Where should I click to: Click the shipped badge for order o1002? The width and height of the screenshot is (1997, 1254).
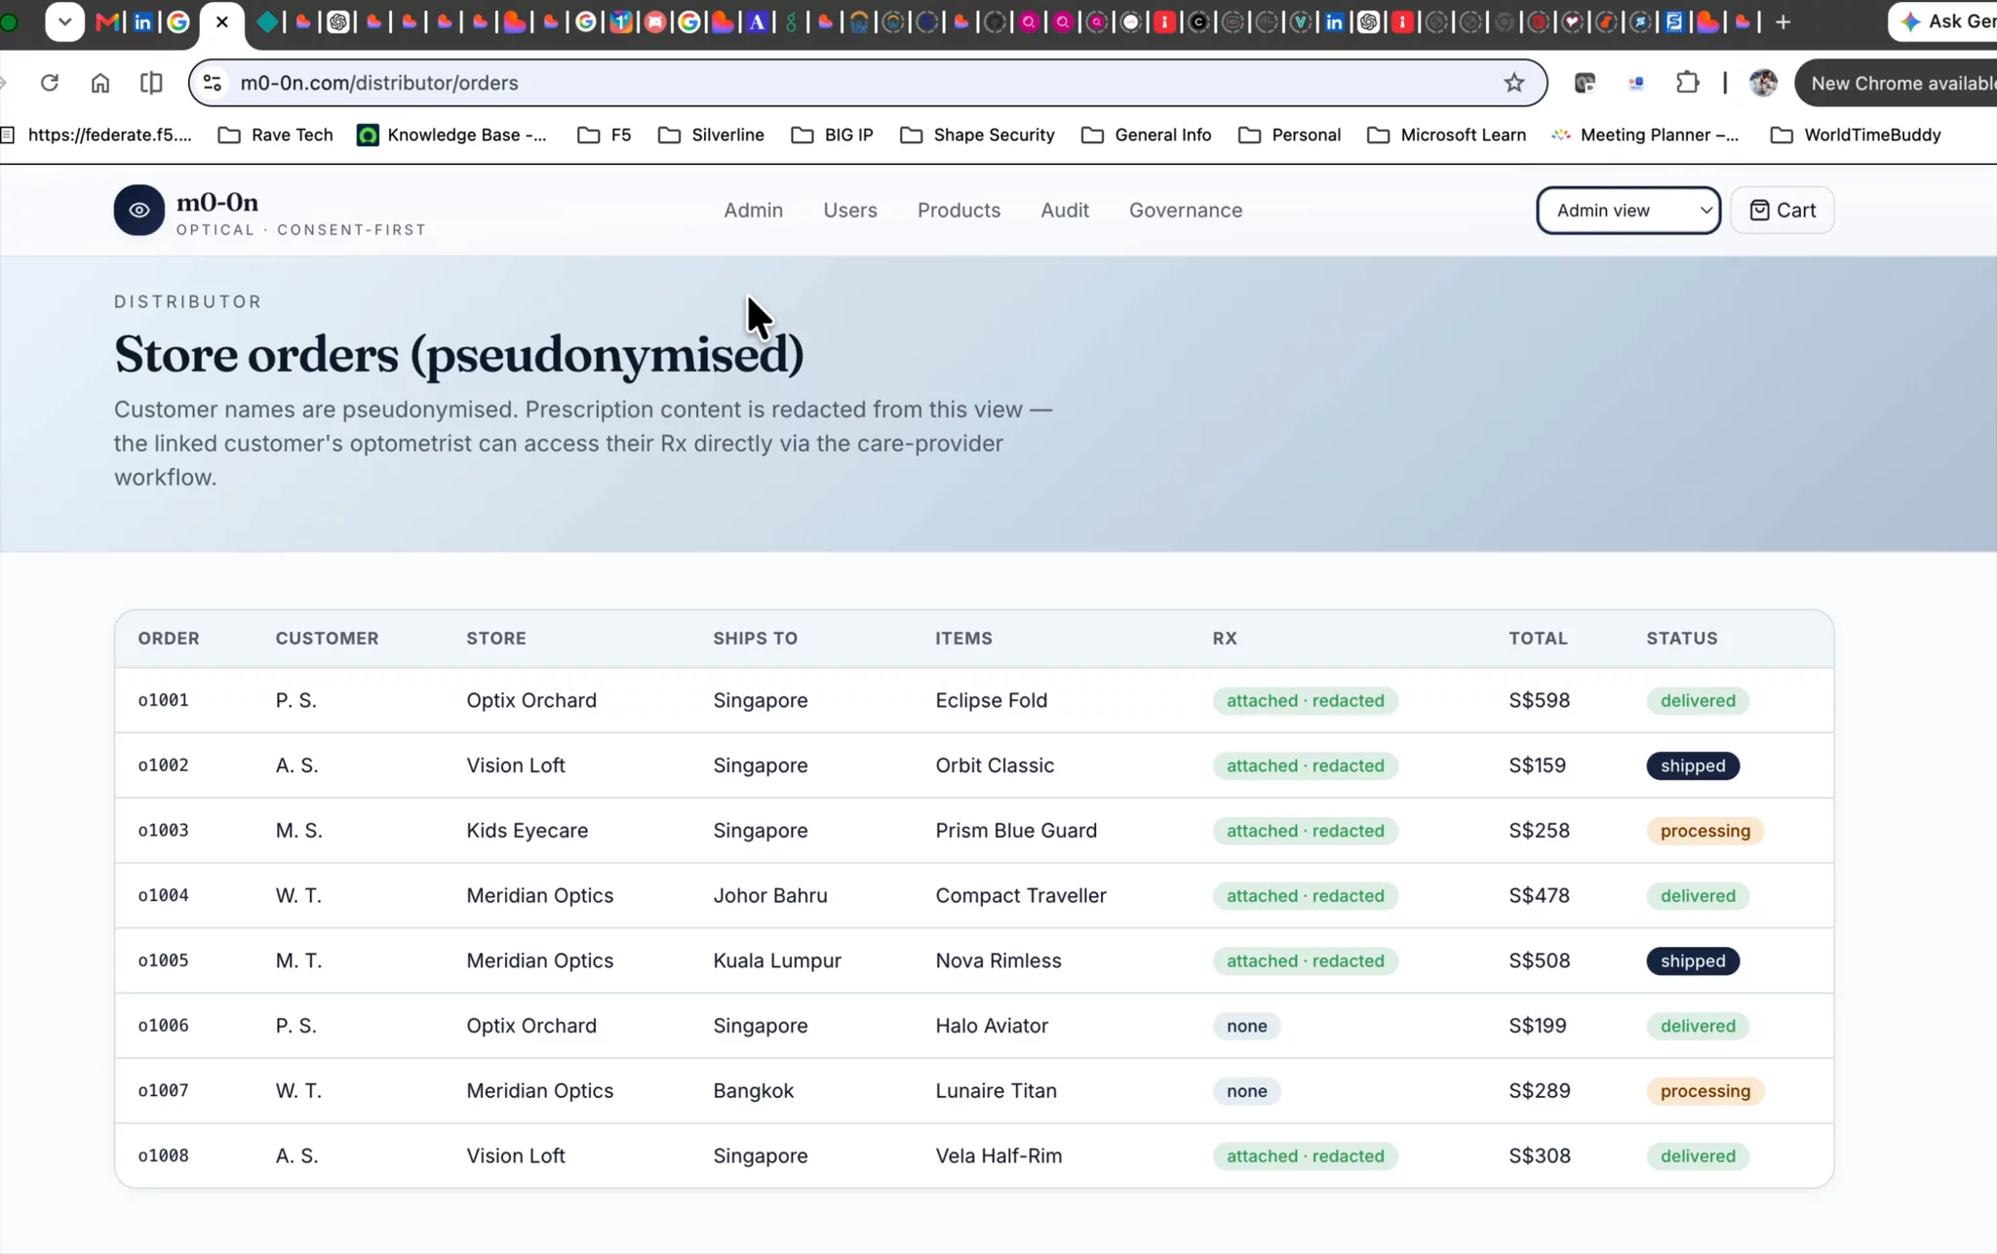point(1693,765)
